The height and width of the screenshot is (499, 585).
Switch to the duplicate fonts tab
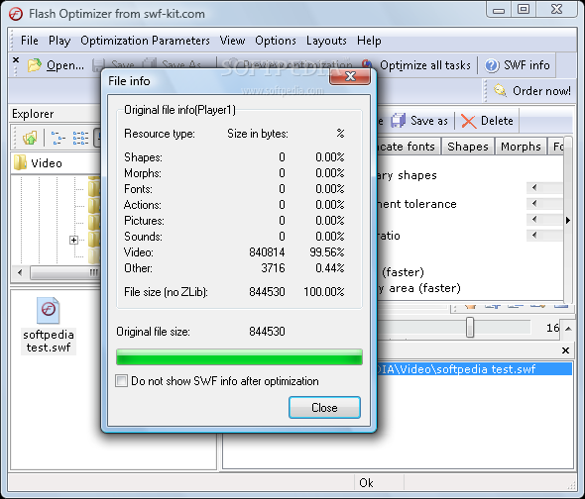409,147
